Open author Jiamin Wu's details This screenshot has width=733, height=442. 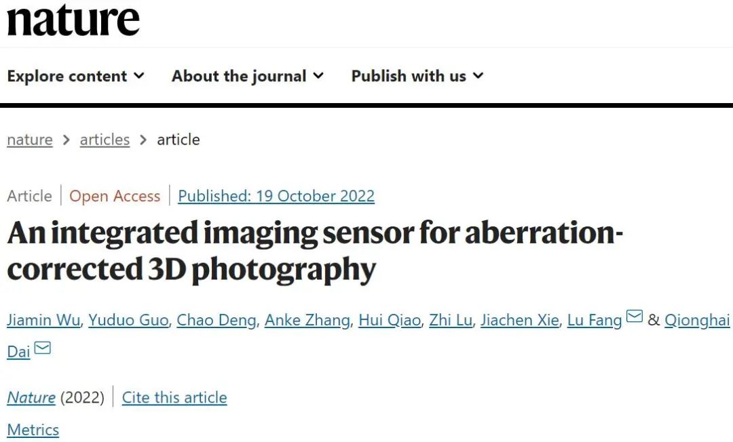[43, 320]
